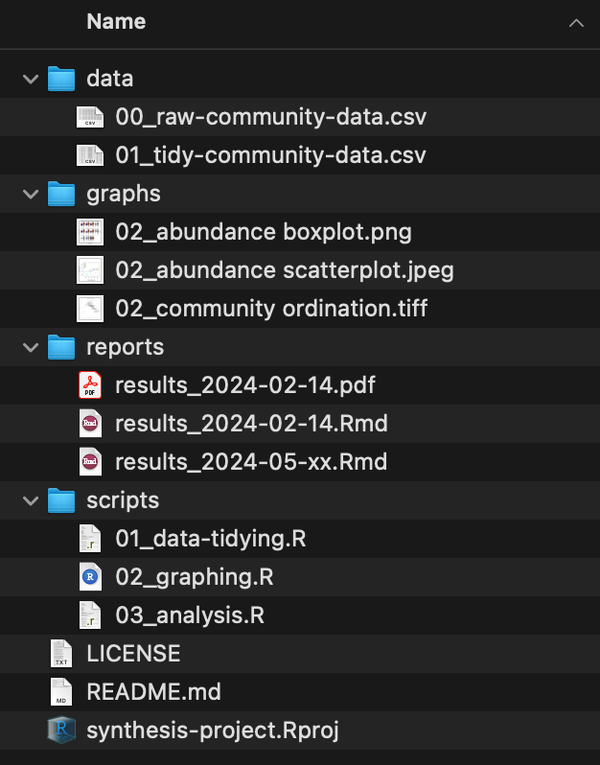Viewport: 600px width, 765px height.
Task: Click the boxplot image thumbnail icon
Action: (x=90, y=232)
